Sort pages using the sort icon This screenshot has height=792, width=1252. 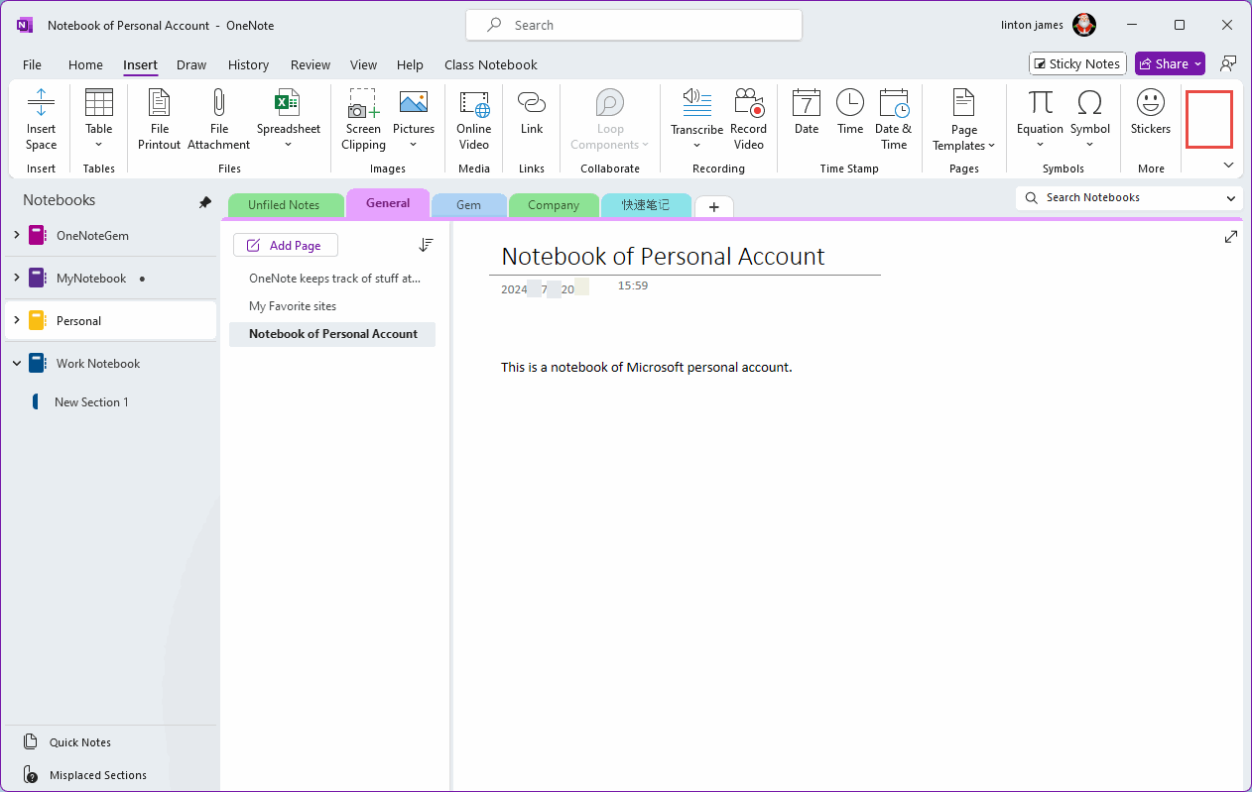pyautogui.click(x=426, y=245)
